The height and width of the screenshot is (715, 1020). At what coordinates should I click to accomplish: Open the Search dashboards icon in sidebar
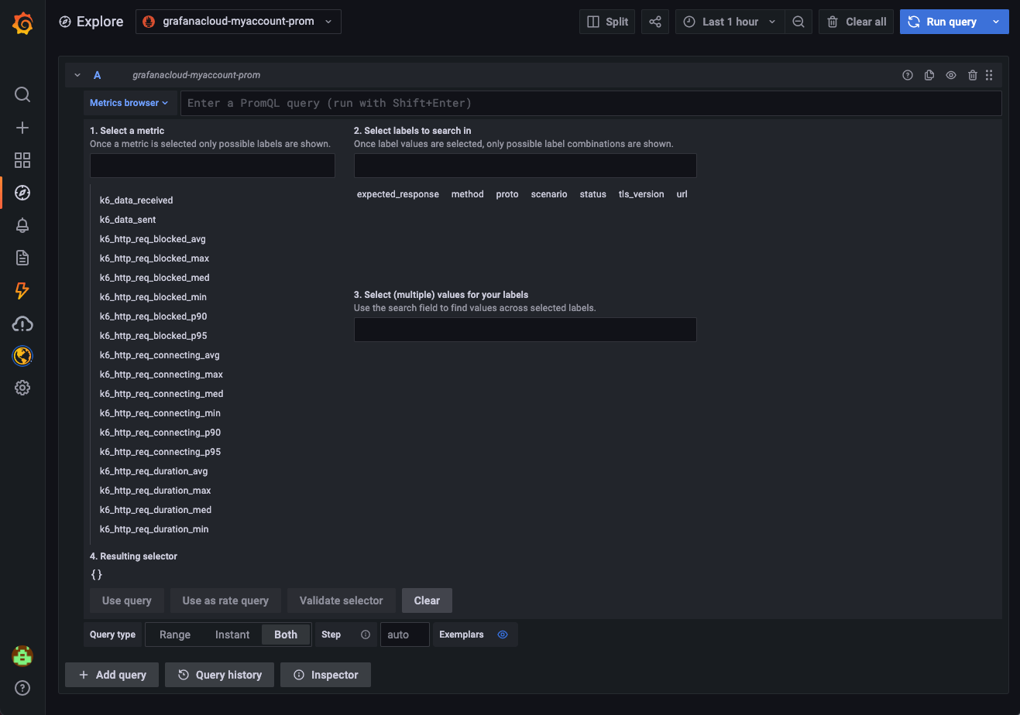coord(22,94)
